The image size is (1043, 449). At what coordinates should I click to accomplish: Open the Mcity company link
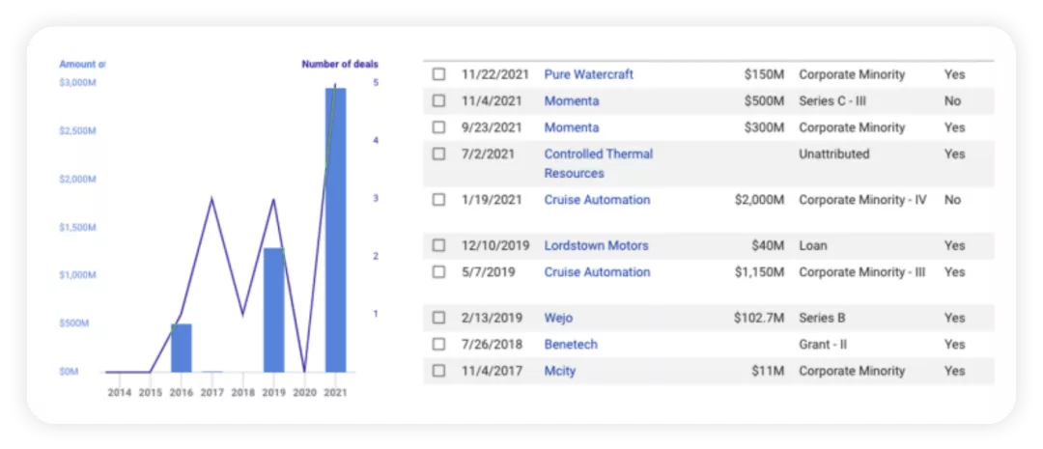559,371
